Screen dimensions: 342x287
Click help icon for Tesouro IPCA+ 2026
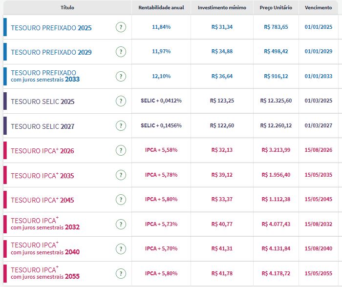[x=121, y=150]
